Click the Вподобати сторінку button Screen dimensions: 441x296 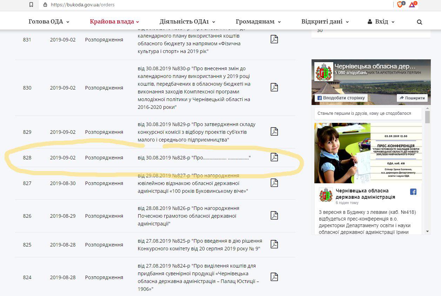coord(341,98)
